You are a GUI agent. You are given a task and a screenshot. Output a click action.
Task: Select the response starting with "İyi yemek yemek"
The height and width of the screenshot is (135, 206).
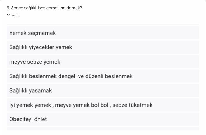point(103,105)
